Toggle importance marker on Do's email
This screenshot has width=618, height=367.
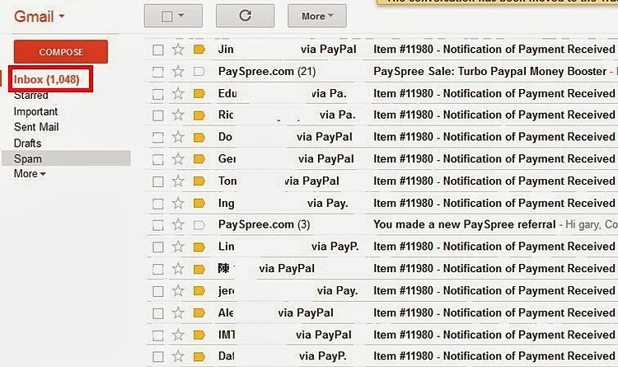coord(199,138)
